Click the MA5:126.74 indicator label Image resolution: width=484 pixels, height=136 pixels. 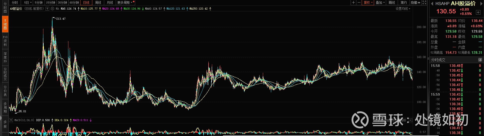click(68, 9)
